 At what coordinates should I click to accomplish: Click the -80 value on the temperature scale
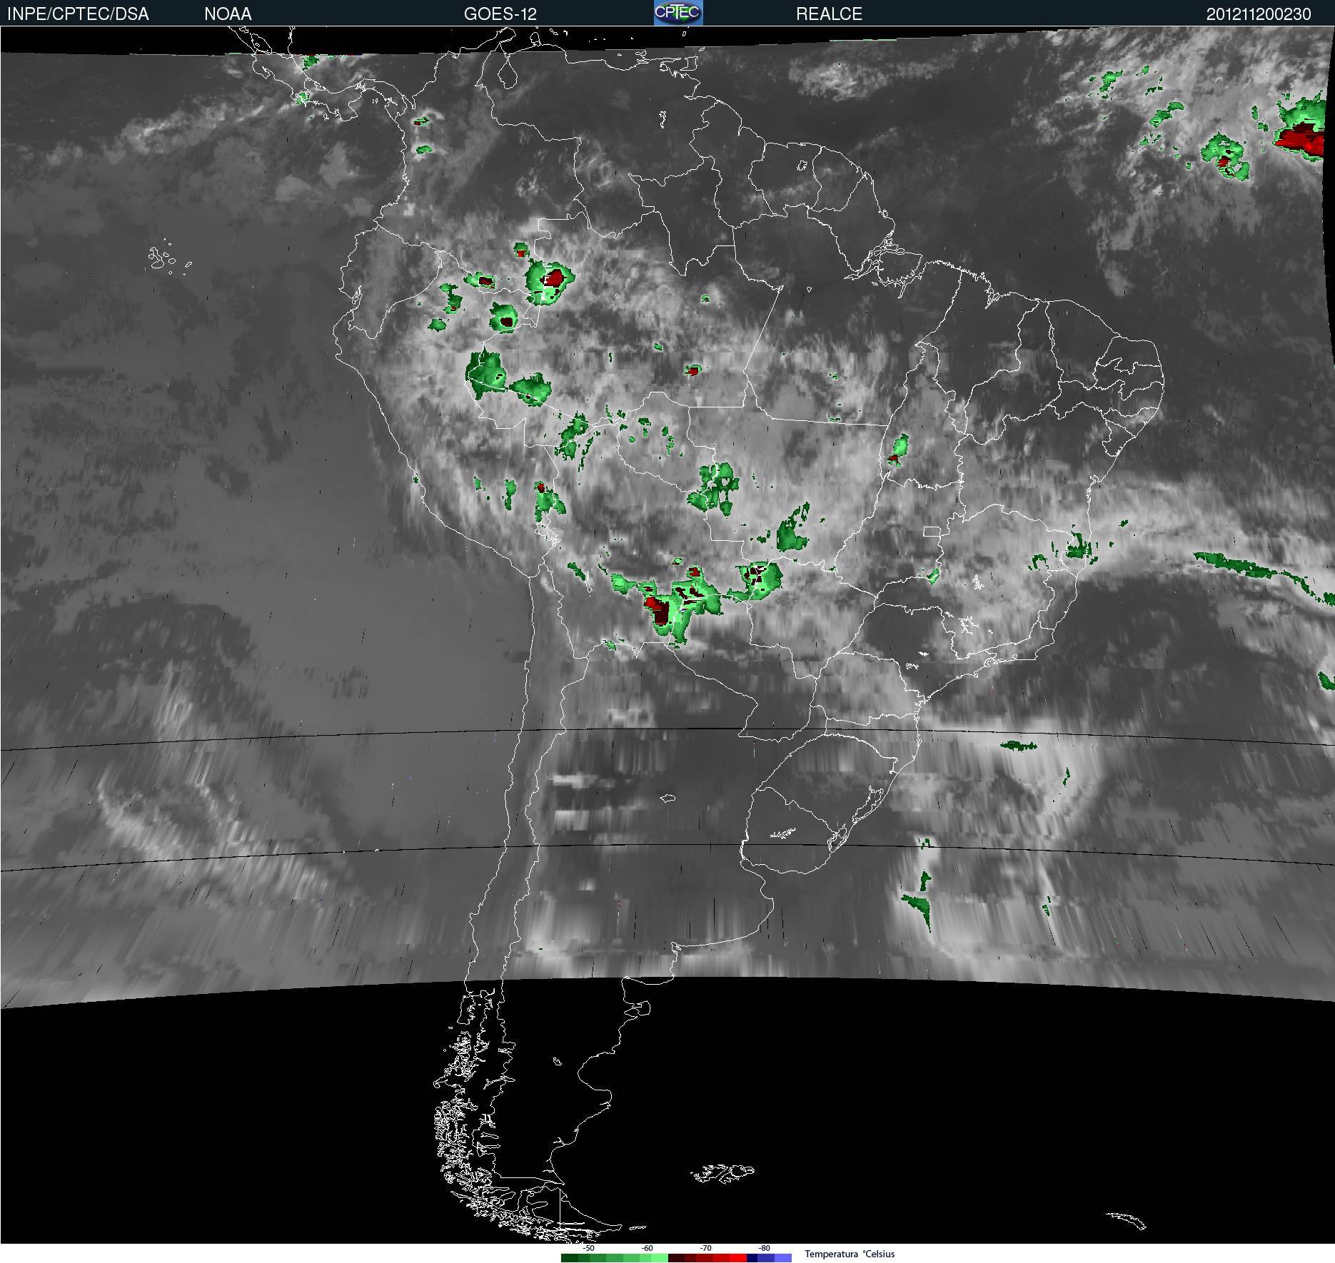[x=764, y=1248]
